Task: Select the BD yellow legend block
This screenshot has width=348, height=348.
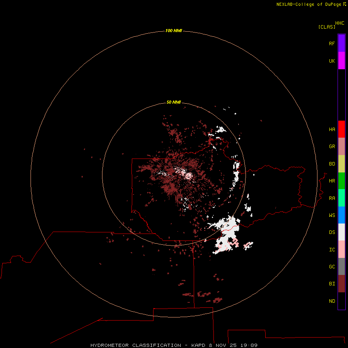Action: (x=341, y=164)
